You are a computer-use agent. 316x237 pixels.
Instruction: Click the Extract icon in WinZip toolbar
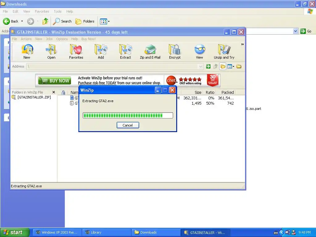point(125,52)
